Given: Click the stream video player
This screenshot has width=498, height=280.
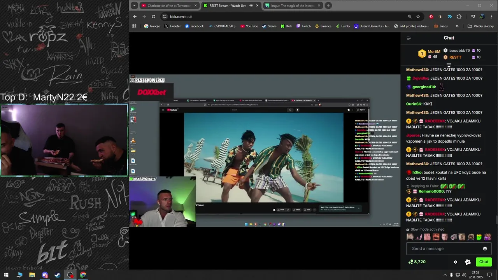Looking at the screenshot, I should tap(265, 150).
